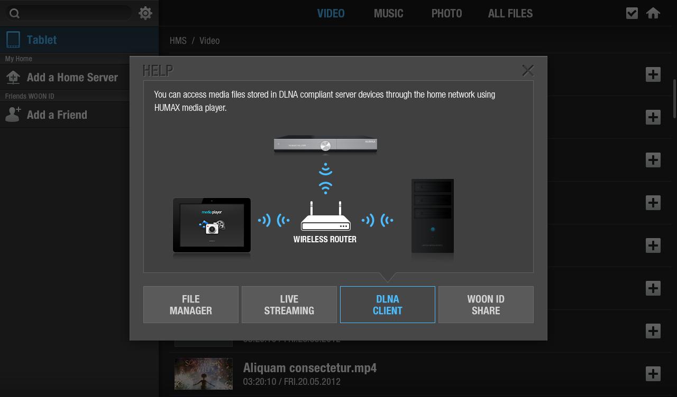Select the VIDEO tab

point(331,14)
